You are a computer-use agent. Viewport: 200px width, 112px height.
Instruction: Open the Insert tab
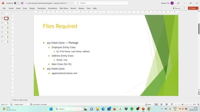(18, 8)
